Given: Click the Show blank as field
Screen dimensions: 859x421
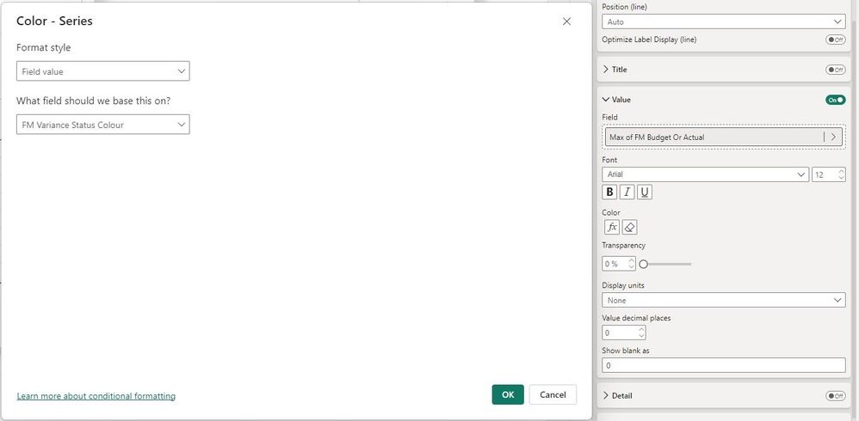Looking at the screenshot, I should pyautogui.click(x=723, y=365).
